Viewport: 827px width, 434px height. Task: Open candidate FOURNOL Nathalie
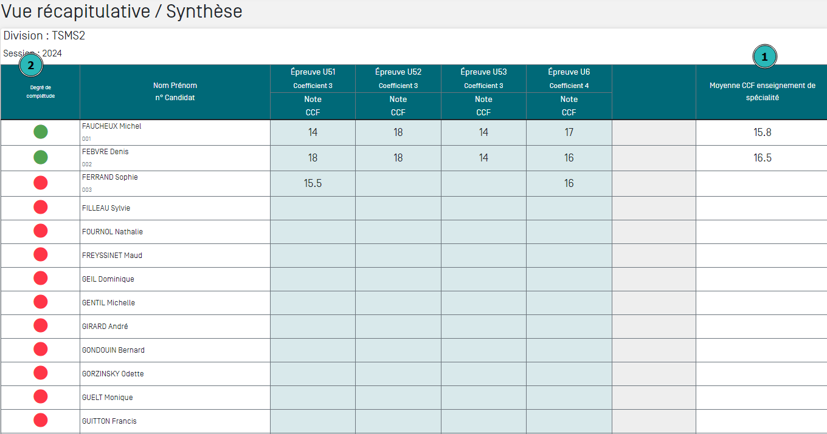pos(112,232)
